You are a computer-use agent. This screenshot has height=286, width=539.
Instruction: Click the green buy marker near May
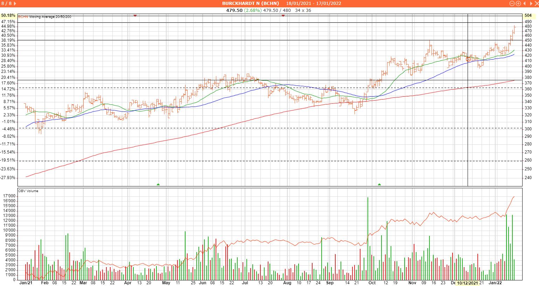[x=158, y=184]
